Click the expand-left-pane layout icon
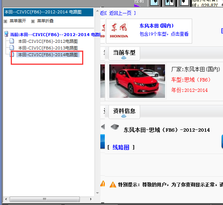 (x=155, y=3)
